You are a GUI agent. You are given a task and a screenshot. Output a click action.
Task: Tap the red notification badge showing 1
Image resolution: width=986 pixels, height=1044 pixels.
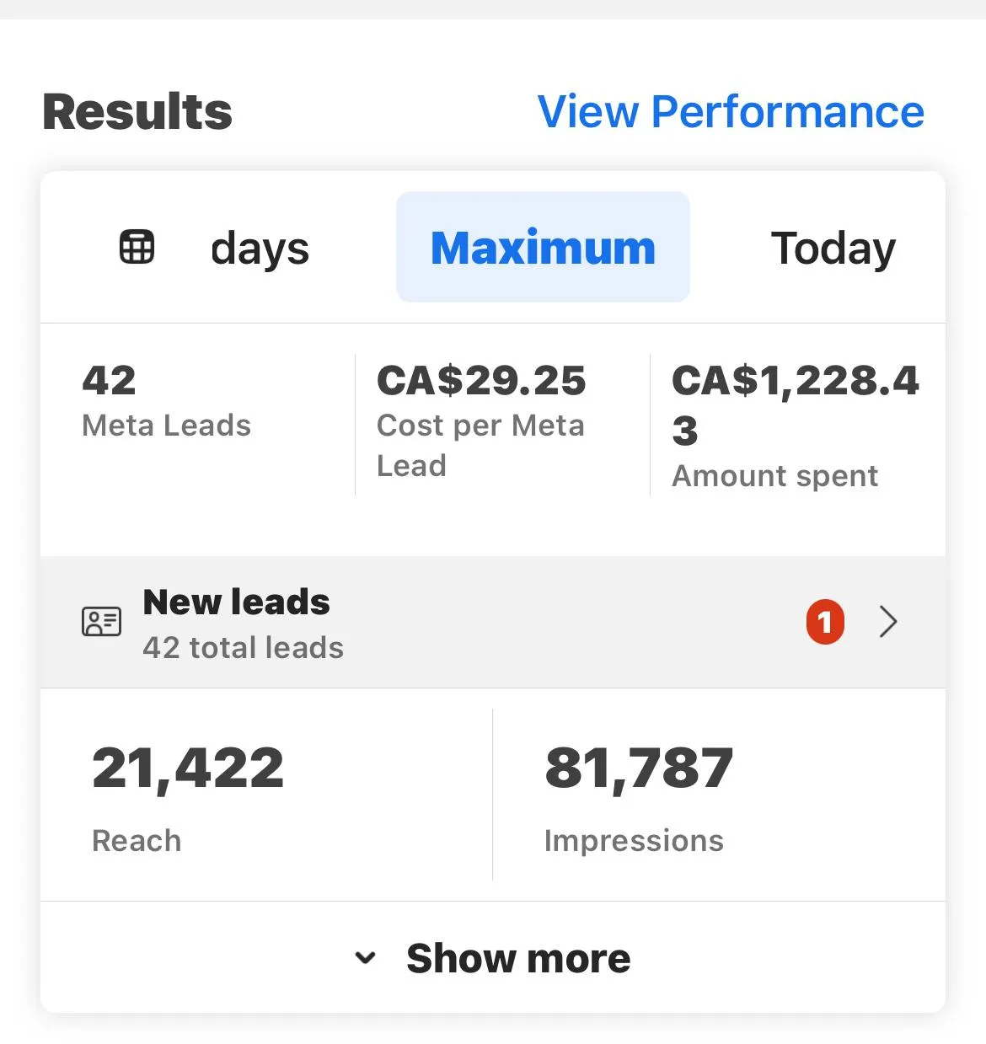tap(825, 622)
